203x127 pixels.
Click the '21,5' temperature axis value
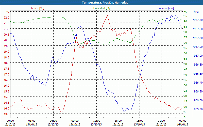[x=7, y=23]
